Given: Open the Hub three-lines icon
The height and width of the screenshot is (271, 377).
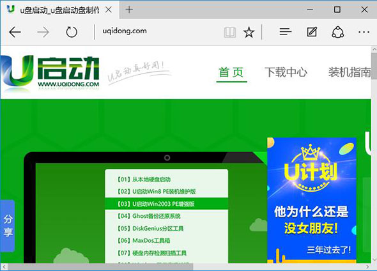Looking at the screenshot, I should point(286,32).
